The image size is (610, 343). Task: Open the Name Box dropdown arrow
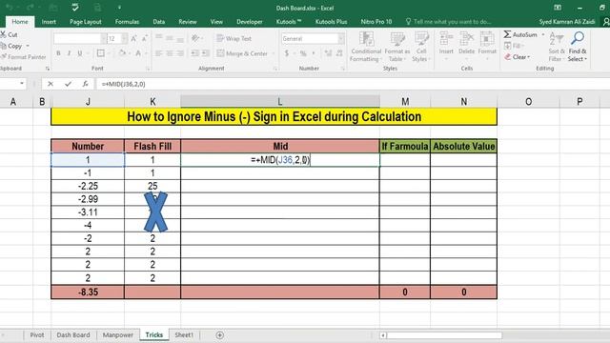click(x=22, y=84)
